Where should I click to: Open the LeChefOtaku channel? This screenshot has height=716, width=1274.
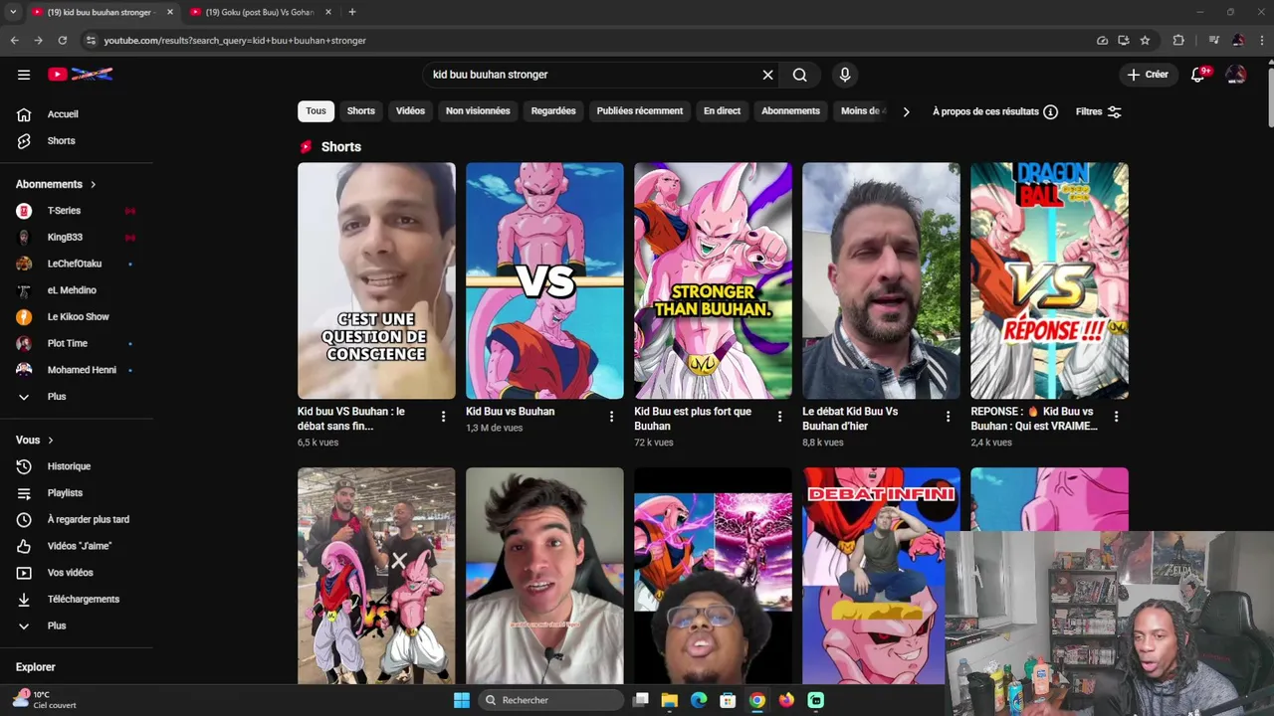[77, 264]
